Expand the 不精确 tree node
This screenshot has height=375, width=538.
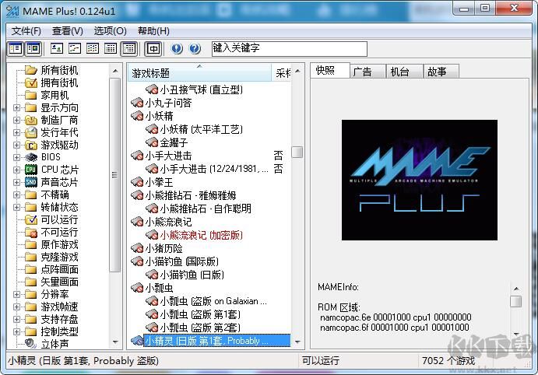click(x=16, y=195)
